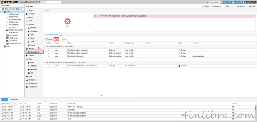The height and width of the screenshot is (122, 257).
Task: Open the Search item in node menu
Action: pyautogui.click(x=31, y=10)
